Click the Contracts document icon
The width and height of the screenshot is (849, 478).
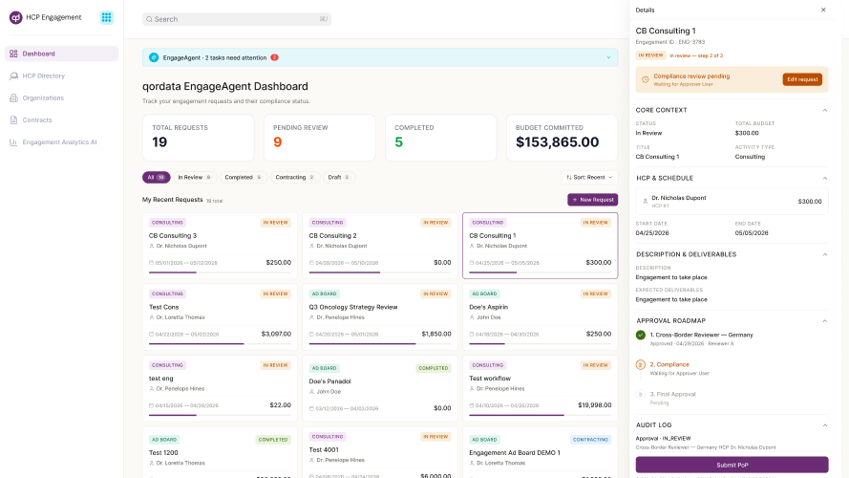13,119
